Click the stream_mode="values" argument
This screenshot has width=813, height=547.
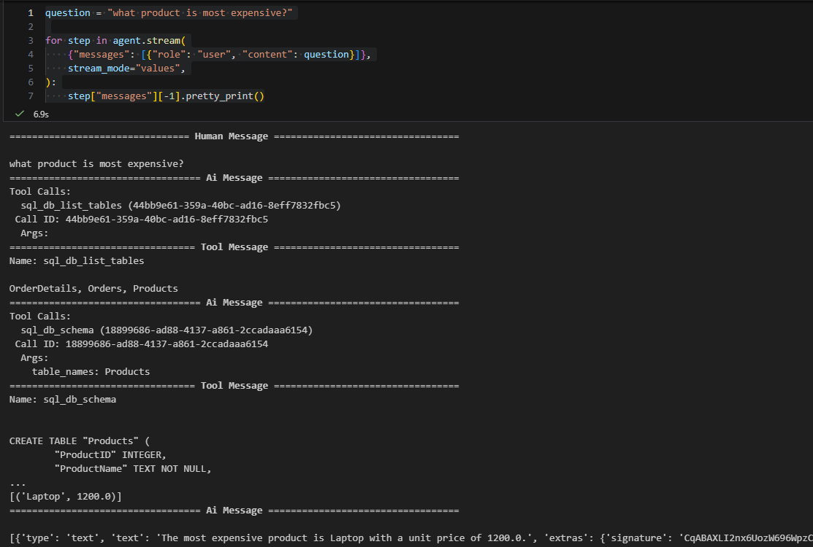tap(127, 69)
